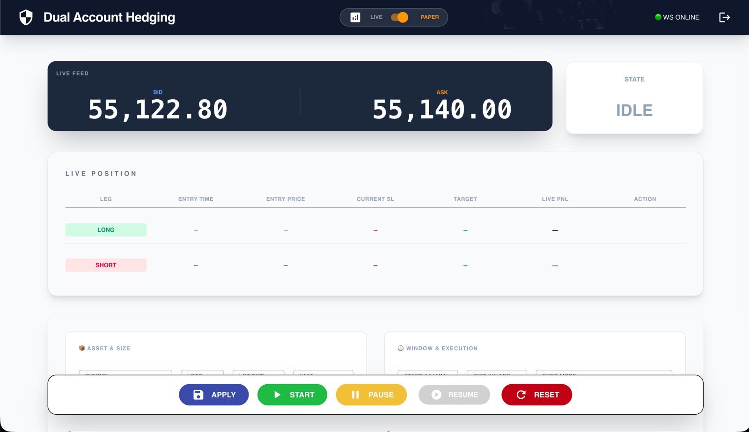Click the 'WS ONLINE' status text

point(681,17)
